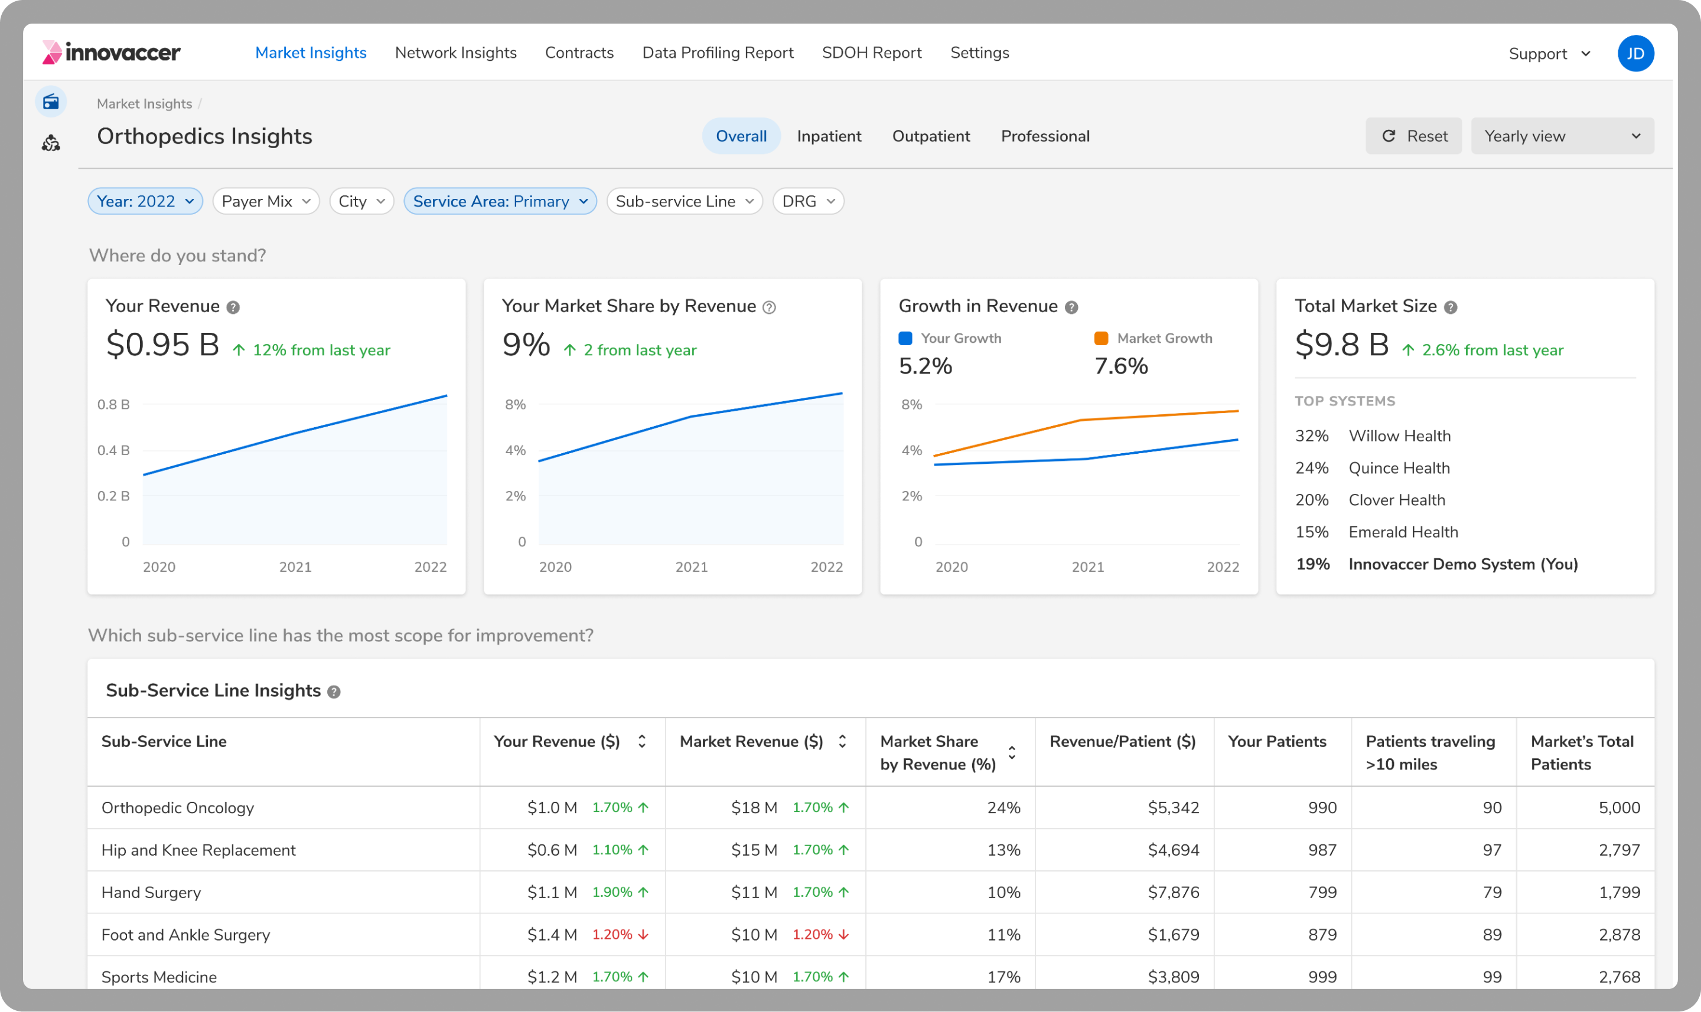Screen dimensions: 1701x1012
Task: Click help icon next to Growth in Revenue
Action: click(1071, 307)
